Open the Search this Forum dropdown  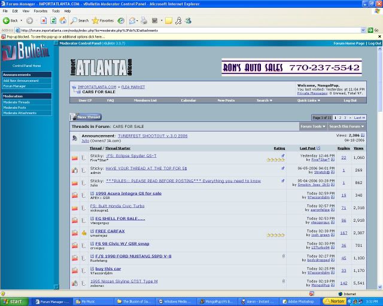[346, 126]
